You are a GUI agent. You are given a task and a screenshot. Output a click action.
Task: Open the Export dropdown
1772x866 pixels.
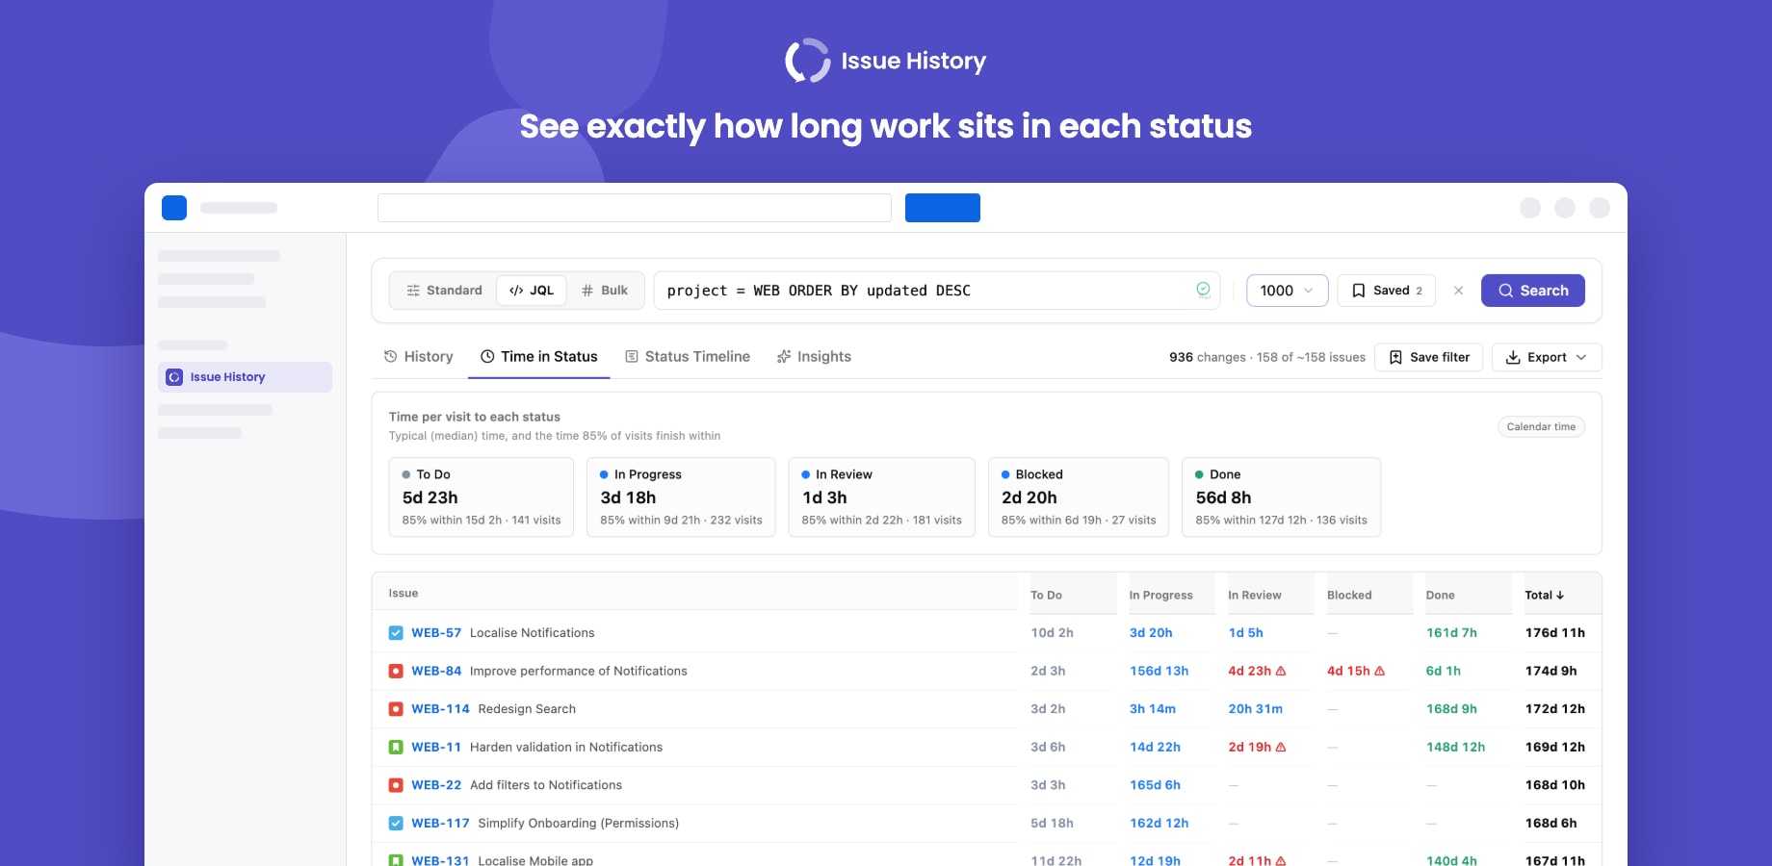(x=1547, y=357)
